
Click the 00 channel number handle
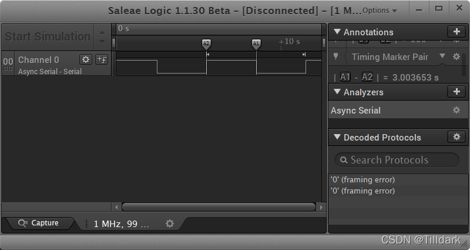[8, 63]
